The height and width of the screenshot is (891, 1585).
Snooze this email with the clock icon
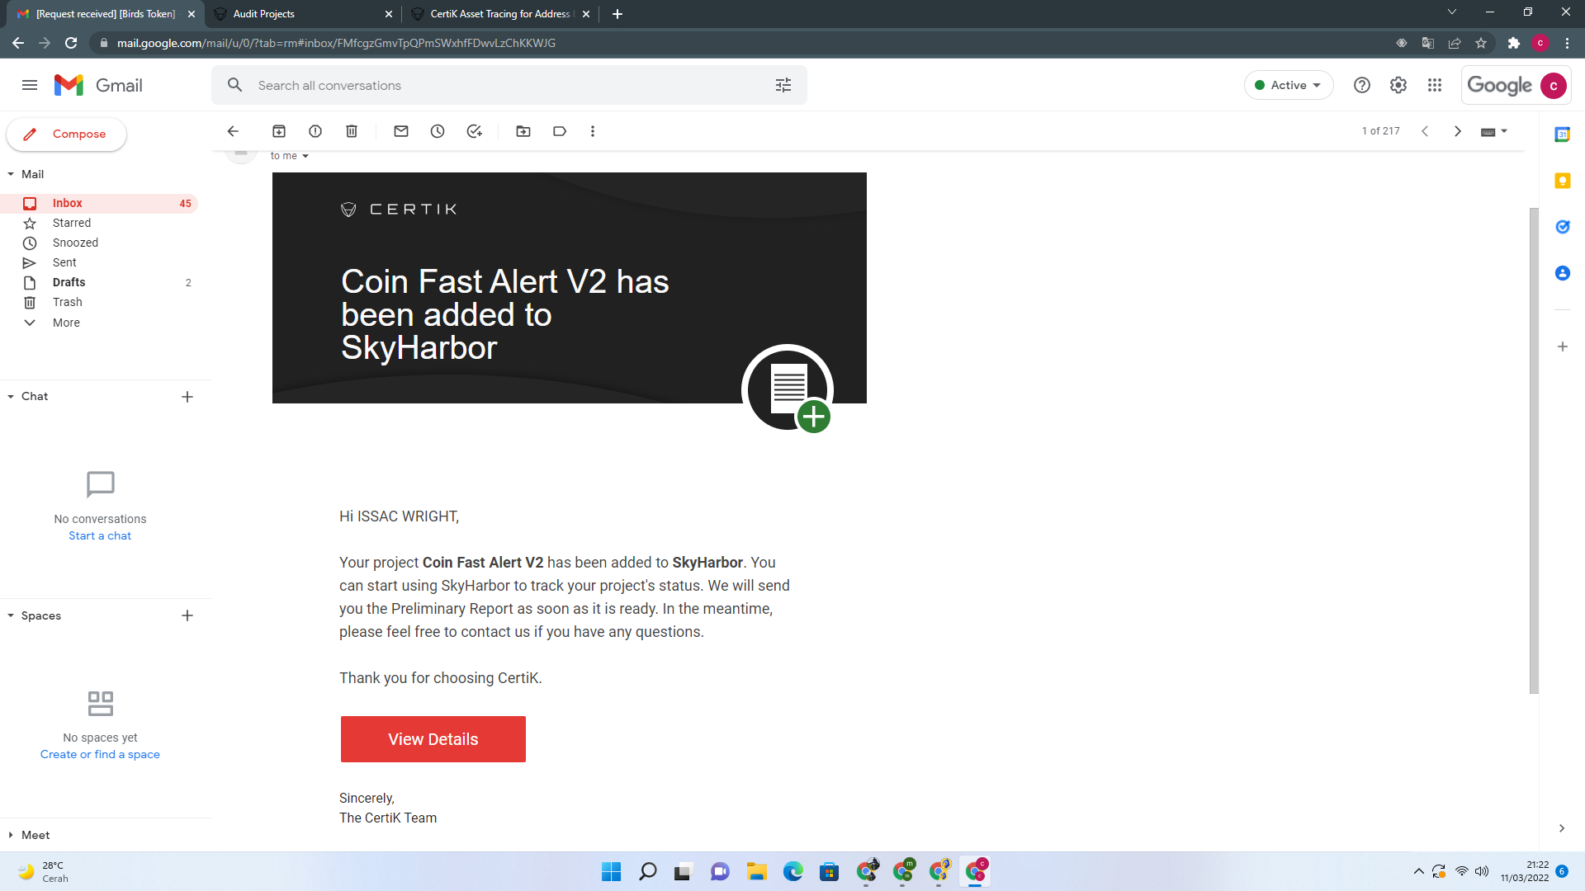(x=438, y=131)
